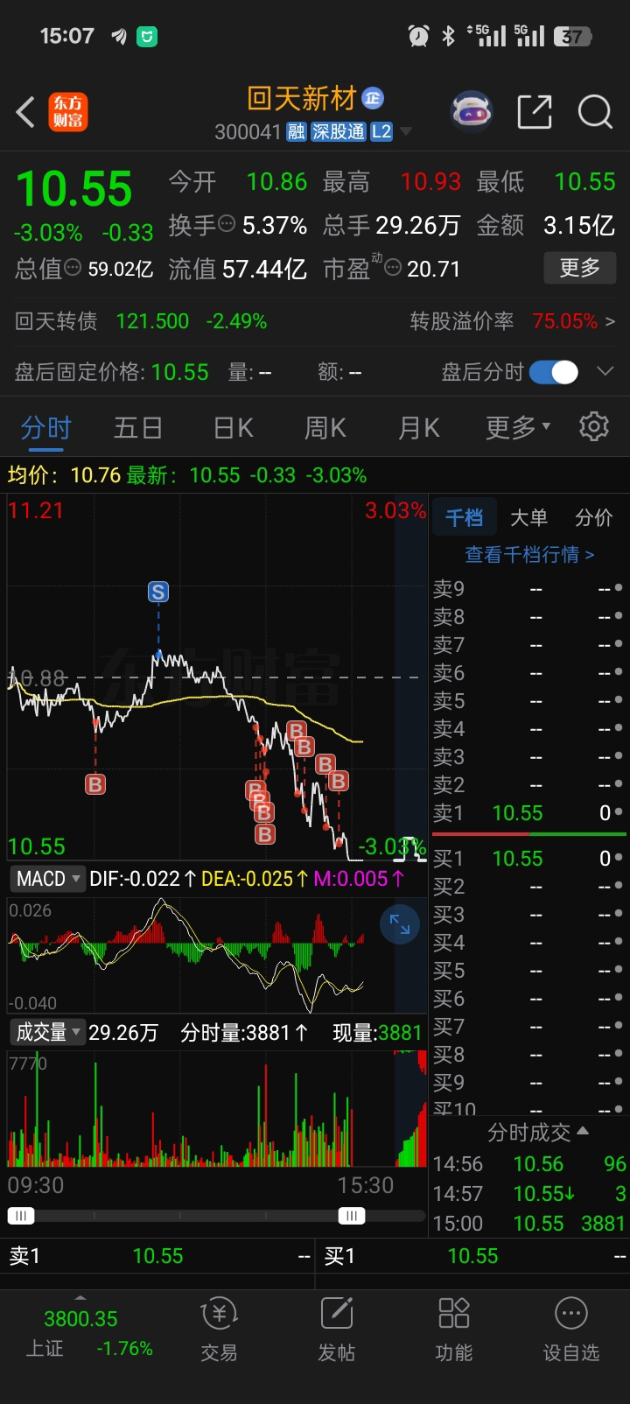Switch to the 月K tab
The width and height of the screenshot is (630, 1404).
tap(419, 427)
